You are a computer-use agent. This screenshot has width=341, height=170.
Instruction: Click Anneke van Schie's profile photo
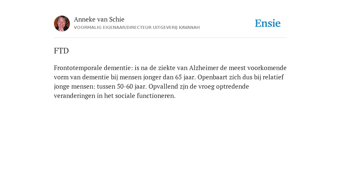[x=62, y=24]
